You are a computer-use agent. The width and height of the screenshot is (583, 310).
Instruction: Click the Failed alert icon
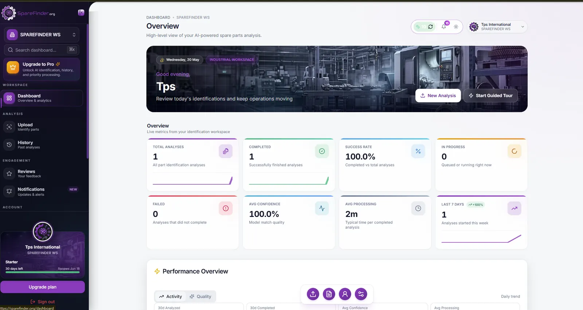tap(226, 208)
